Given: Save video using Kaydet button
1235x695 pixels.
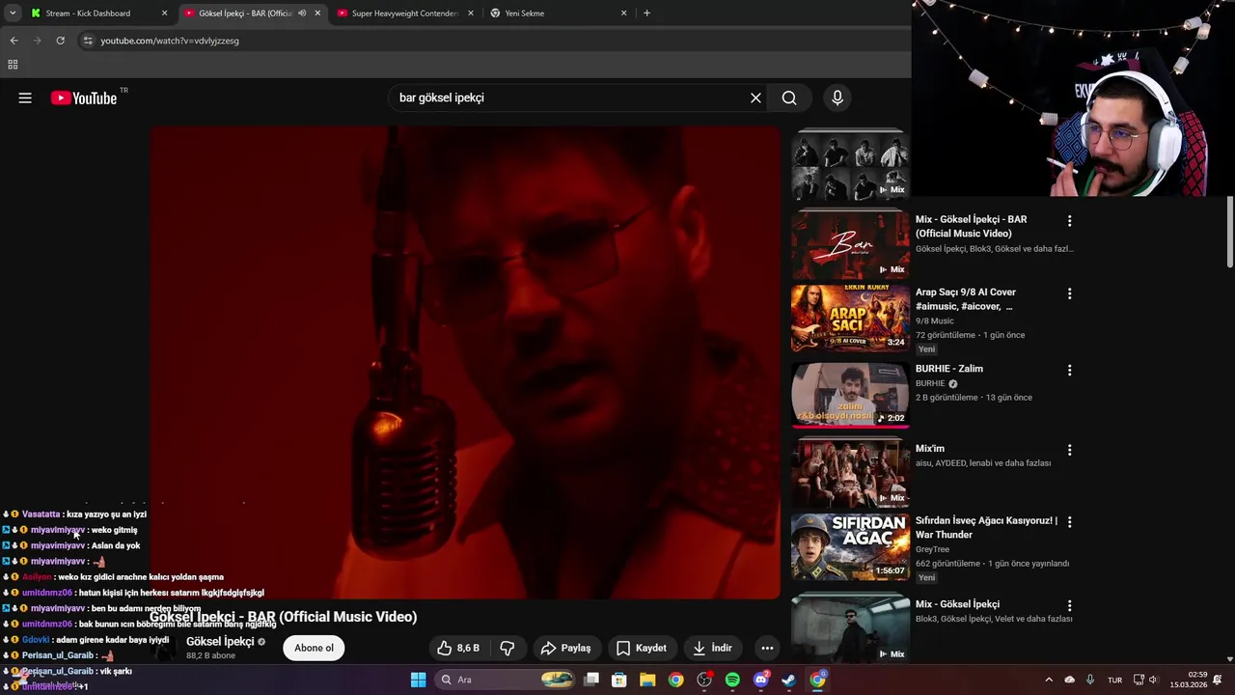Looking at the screenshot, I should point(642,648).
